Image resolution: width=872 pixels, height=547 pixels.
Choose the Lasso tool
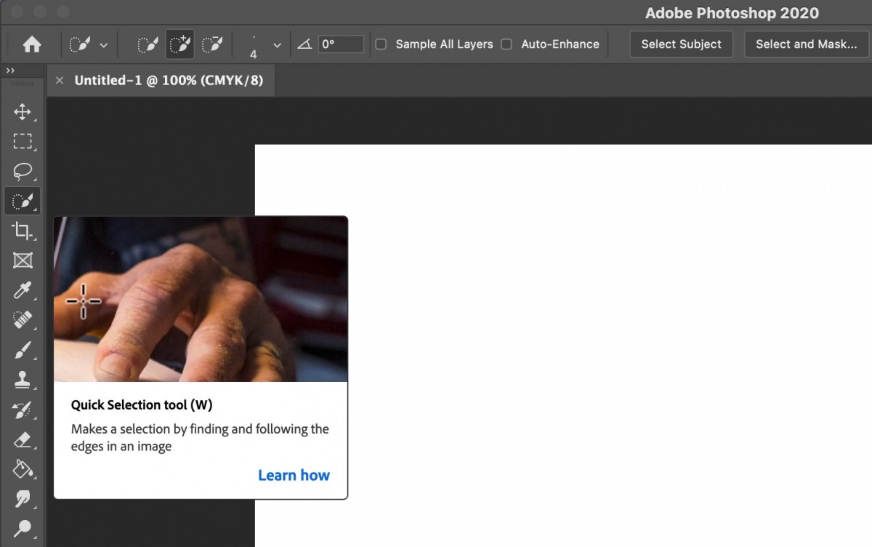[22, 172]
